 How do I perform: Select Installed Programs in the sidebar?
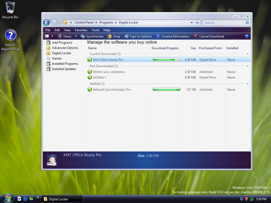[x=65, y=64]
